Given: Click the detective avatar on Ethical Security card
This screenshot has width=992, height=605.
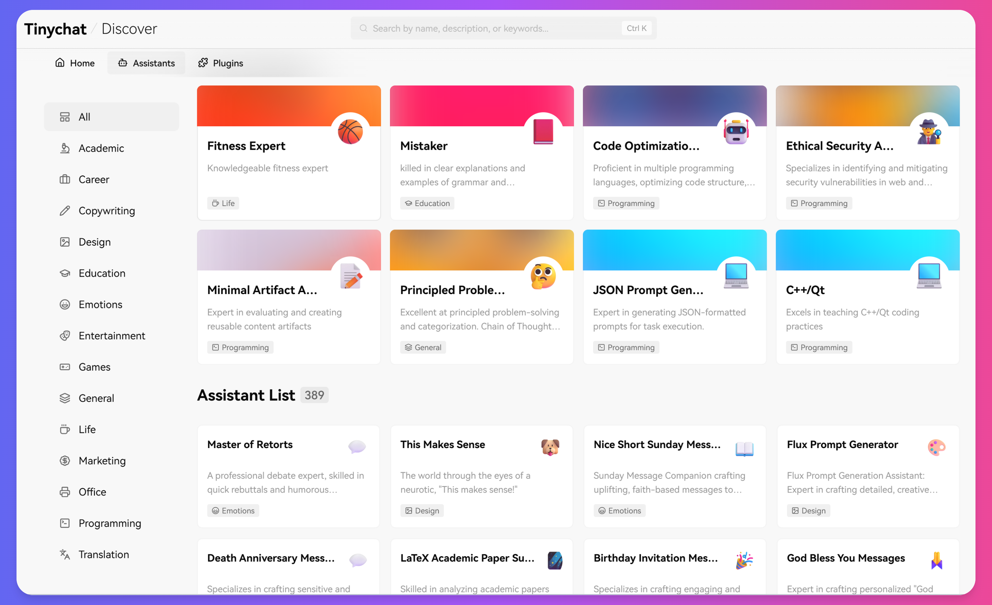Looking at the screenshot, I should pos(929,132).
